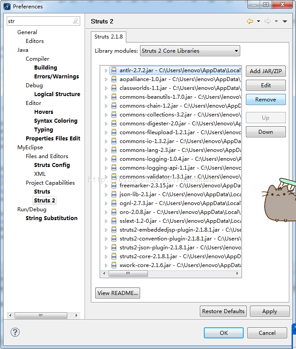The image size is (296, 349).
Task: Click the json-lib-2.1.jar jar icon
Action: [x=114, y=194]
